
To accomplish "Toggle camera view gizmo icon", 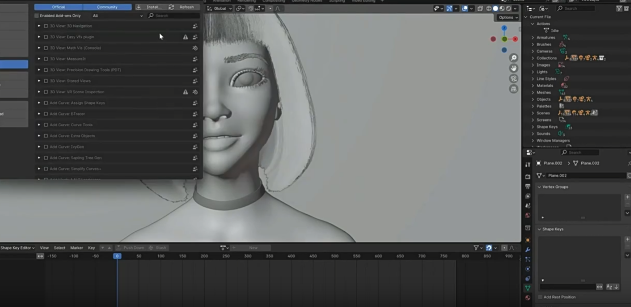I will (x=514, y=79).
